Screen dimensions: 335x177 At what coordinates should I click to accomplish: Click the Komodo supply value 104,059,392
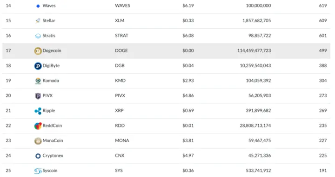coord(258,81)
